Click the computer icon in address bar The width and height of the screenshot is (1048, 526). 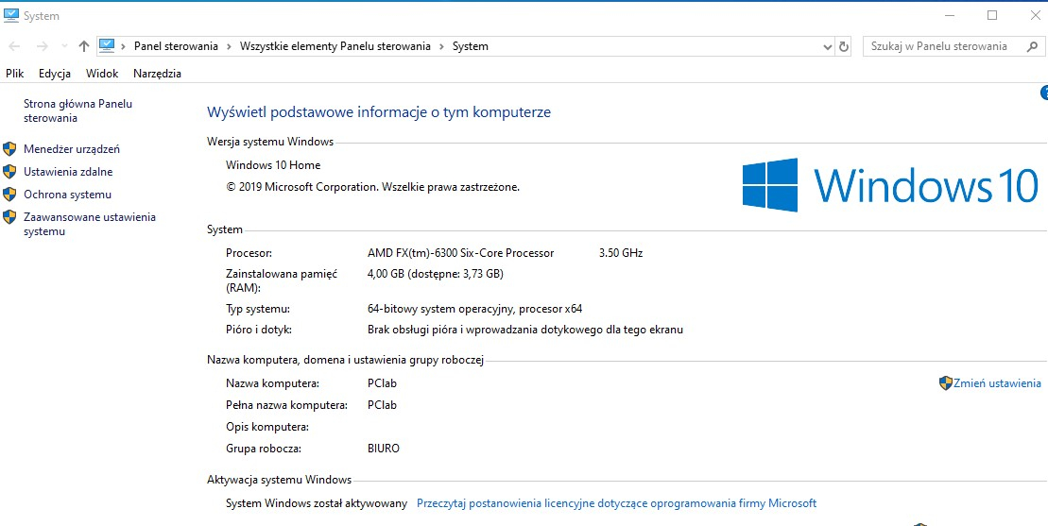tap(107, 46)
